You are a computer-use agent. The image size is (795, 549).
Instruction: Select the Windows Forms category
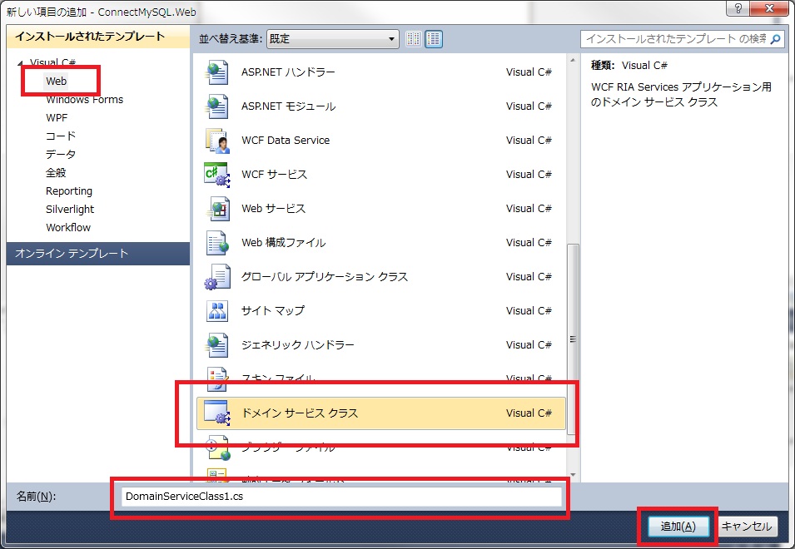coord(85,99)
